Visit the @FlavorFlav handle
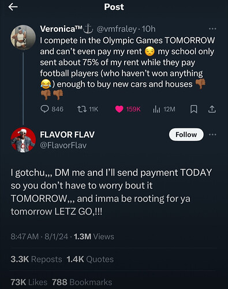This screenshot has width=228, height=289. [x=63, y=145]
